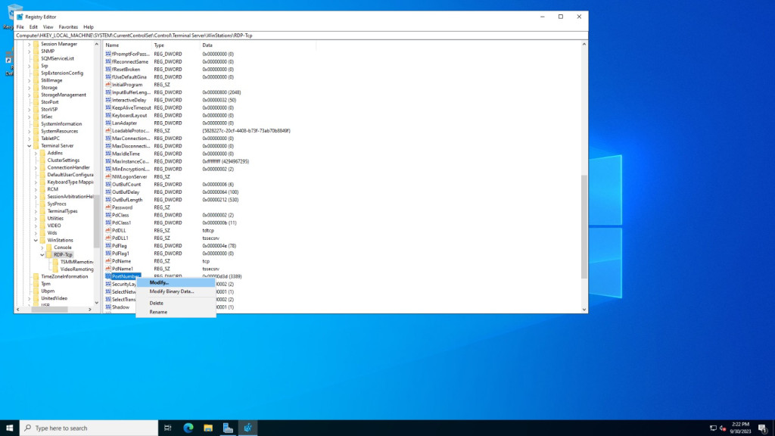Click the KeepAliveTimeout DWORD value icon
Image resolution: width=775 pixels, height=436 pixels.
pyautogui.click(x=108, y=107)
